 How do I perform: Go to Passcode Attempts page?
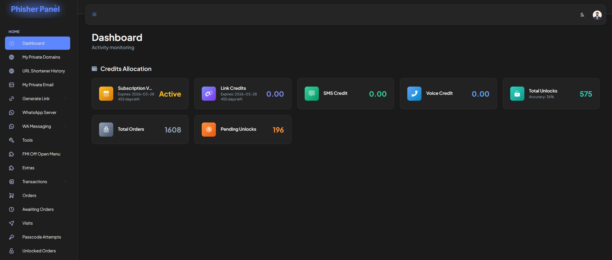pyautogui.click(x=42, y=237)
